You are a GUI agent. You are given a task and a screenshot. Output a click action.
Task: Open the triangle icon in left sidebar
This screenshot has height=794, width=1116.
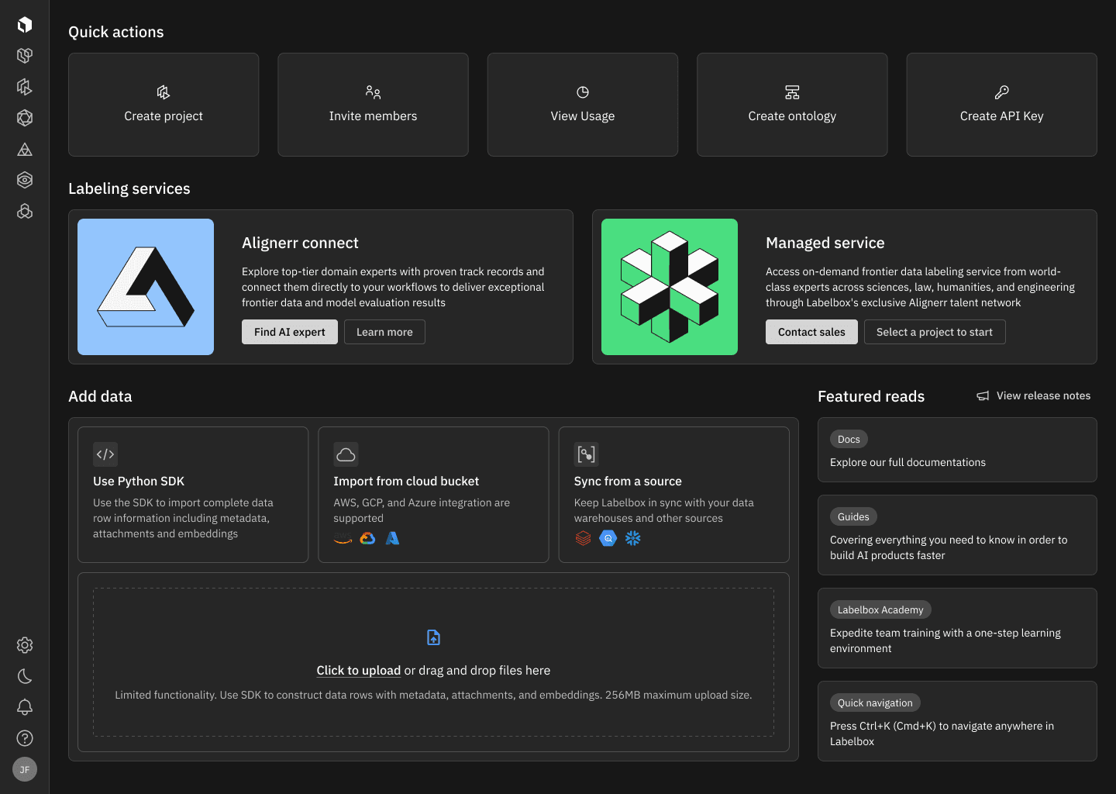[x=25, y=150]
